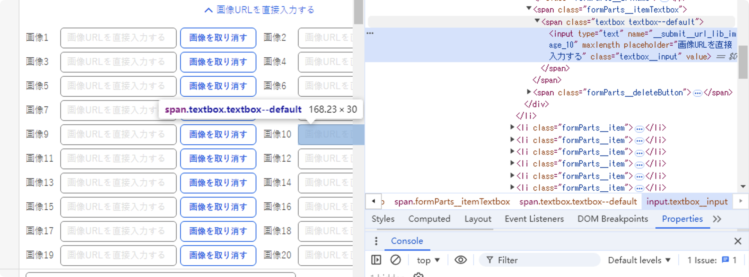The image size is (749, 277).
Task: Collapse the span formParts__itemTextbox node
Action: coord(529,9)
